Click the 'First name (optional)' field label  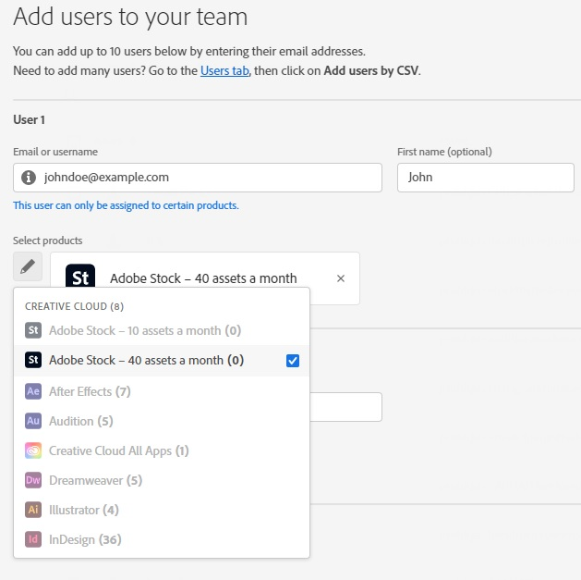[x=444, y=152]
